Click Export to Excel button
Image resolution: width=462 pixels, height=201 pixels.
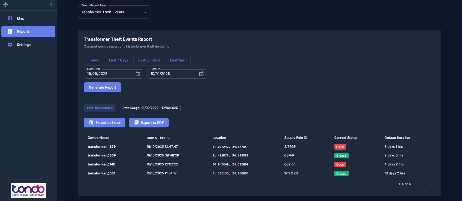pyautogui.click(x=105, y=122)
